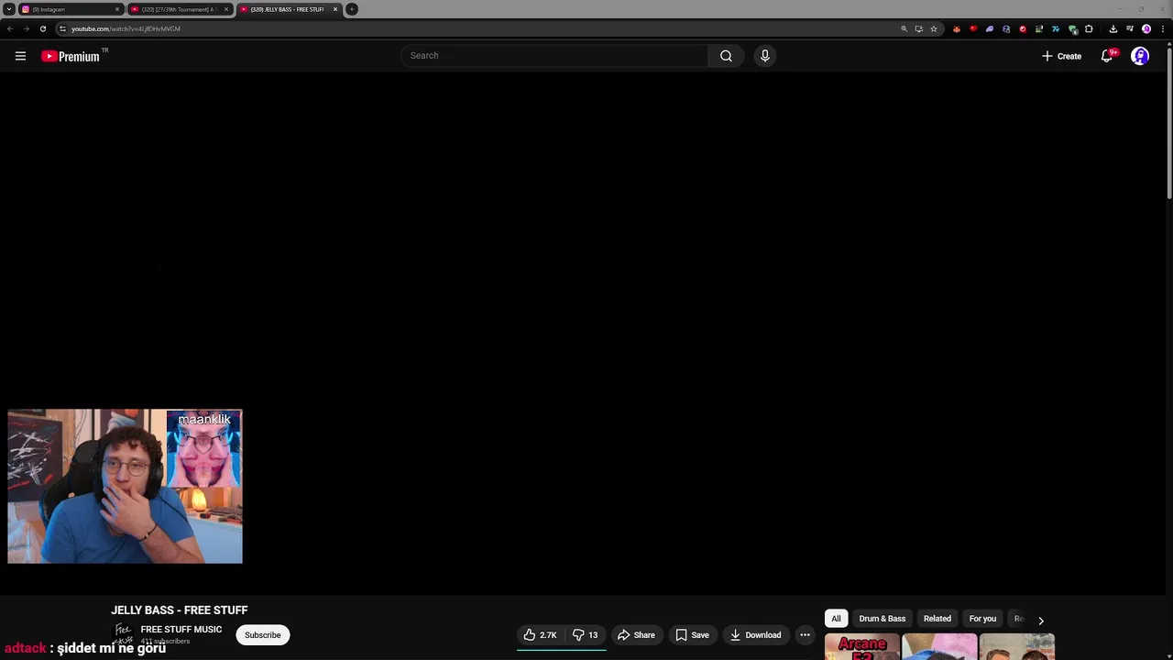Viewport: 1173px width, 660px height.
Task: Open the browser downloads icon
Action: 1113,28
